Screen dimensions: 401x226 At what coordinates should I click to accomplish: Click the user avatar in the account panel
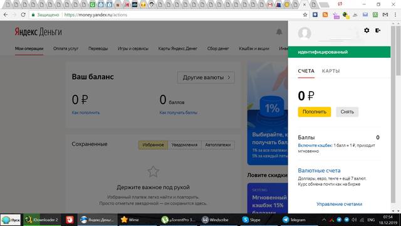point(305,33)
